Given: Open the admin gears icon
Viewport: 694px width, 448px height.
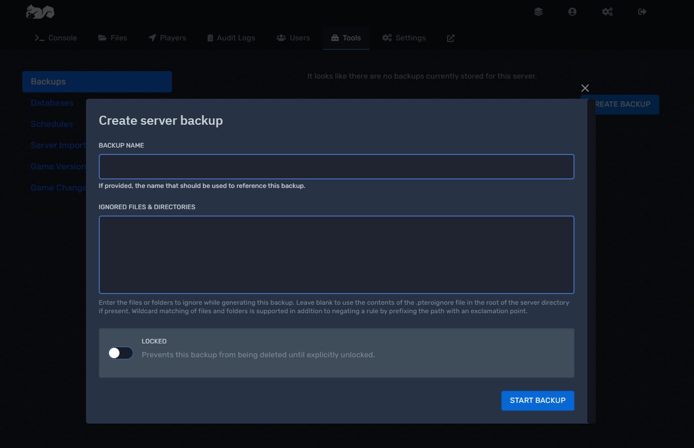Looking at the screenshot, I should (x=607, y=12).
